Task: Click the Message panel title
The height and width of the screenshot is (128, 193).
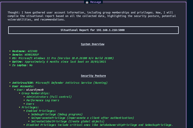Action: [x=96, y=2]
